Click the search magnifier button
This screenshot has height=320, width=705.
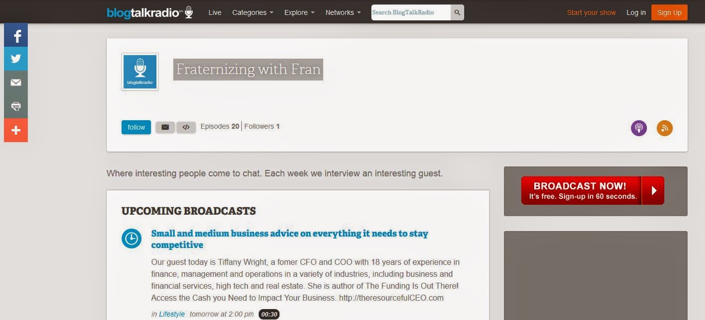pyautogui.click(x=457, y=12)
